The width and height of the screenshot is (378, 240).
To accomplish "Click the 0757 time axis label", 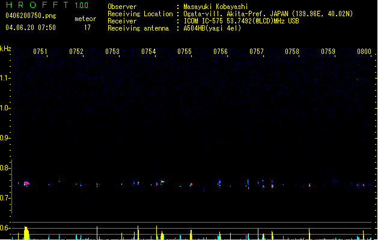I will (257, 52).
